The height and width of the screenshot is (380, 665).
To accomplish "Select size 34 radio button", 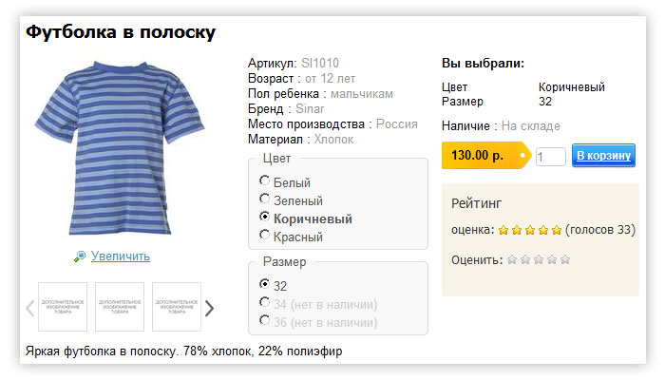I will pos(264,302).
